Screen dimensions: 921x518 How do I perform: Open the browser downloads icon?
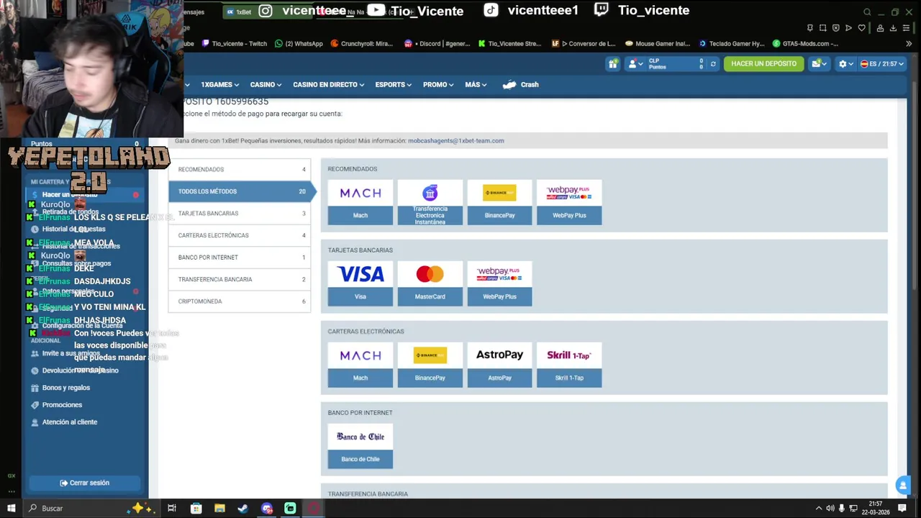[x=894, y=28]
